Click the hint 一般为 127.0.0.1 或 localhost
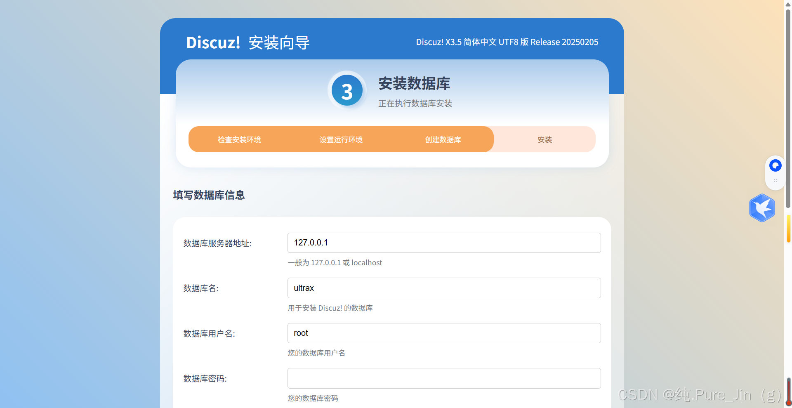 tap(335, 263)
